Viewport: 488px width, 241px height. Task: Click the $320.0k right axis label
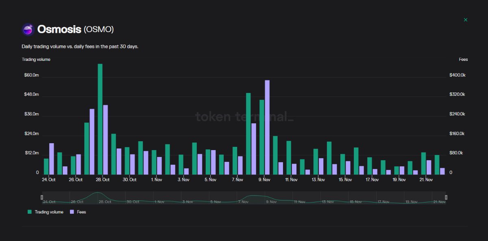tap(457, 95)
